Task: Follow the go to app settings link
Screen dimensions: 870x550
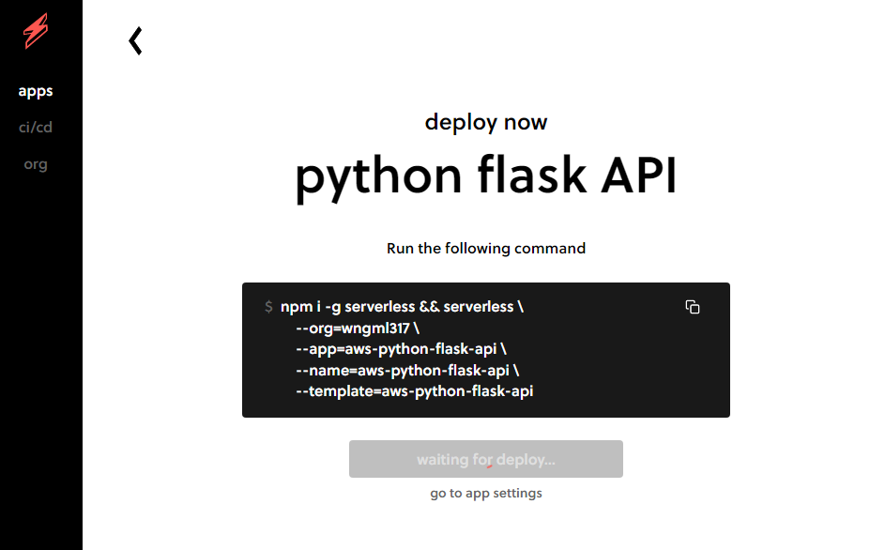Action: 486,494
